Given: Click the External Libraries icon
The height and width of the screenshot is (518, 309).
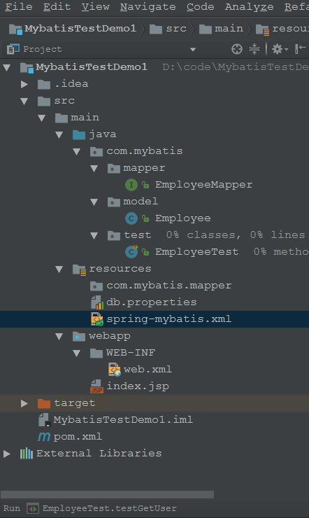Looking at the screenshot, I should click(x=27, y=454).
